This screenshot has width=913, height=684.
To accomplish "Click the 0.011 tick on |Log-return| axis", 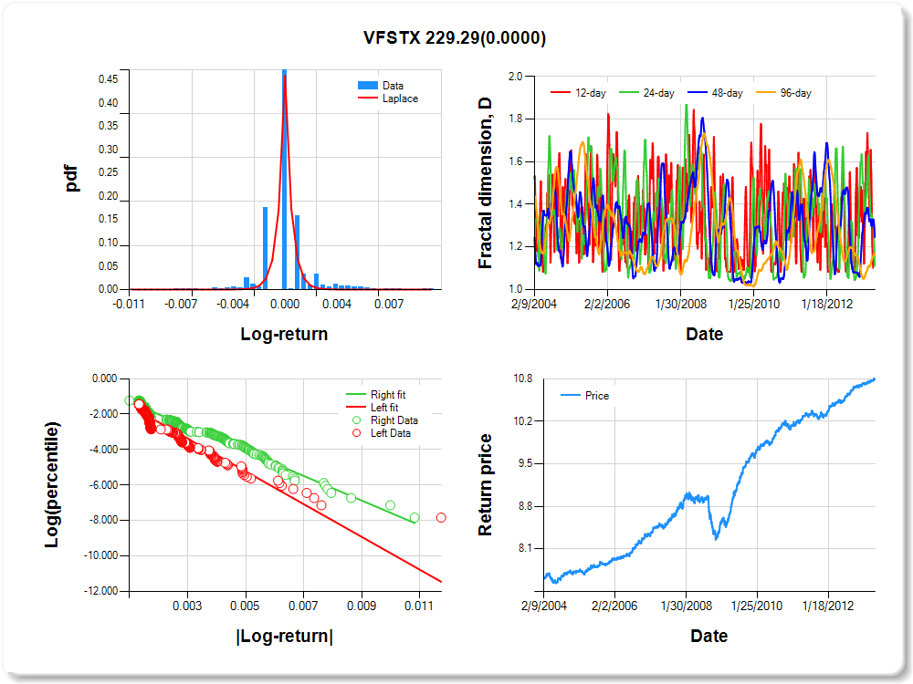I will click(x=419, y=606).
